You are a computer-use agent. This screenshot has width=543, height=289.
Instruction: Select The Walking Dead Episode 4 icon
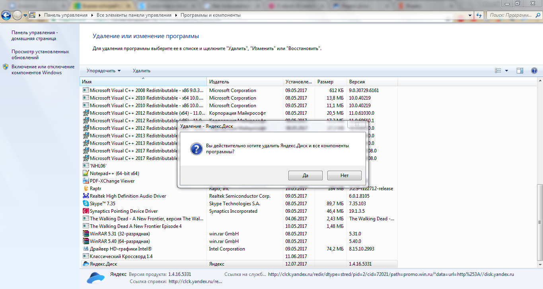pyautogui.click(x=86, y=226)
